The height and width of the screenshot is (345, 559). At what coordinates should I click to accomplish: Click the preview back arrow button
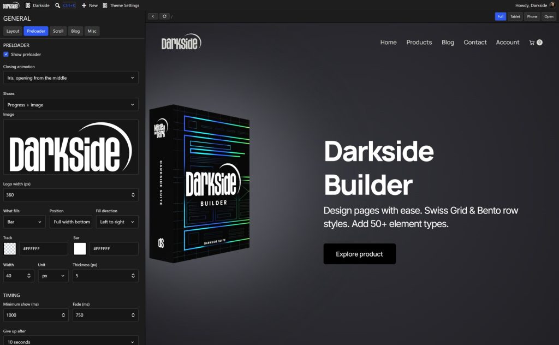tap(153, 16)
